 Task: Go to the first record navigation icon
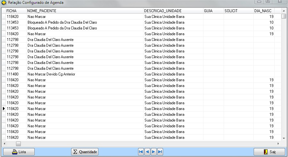tap(141, 152)
